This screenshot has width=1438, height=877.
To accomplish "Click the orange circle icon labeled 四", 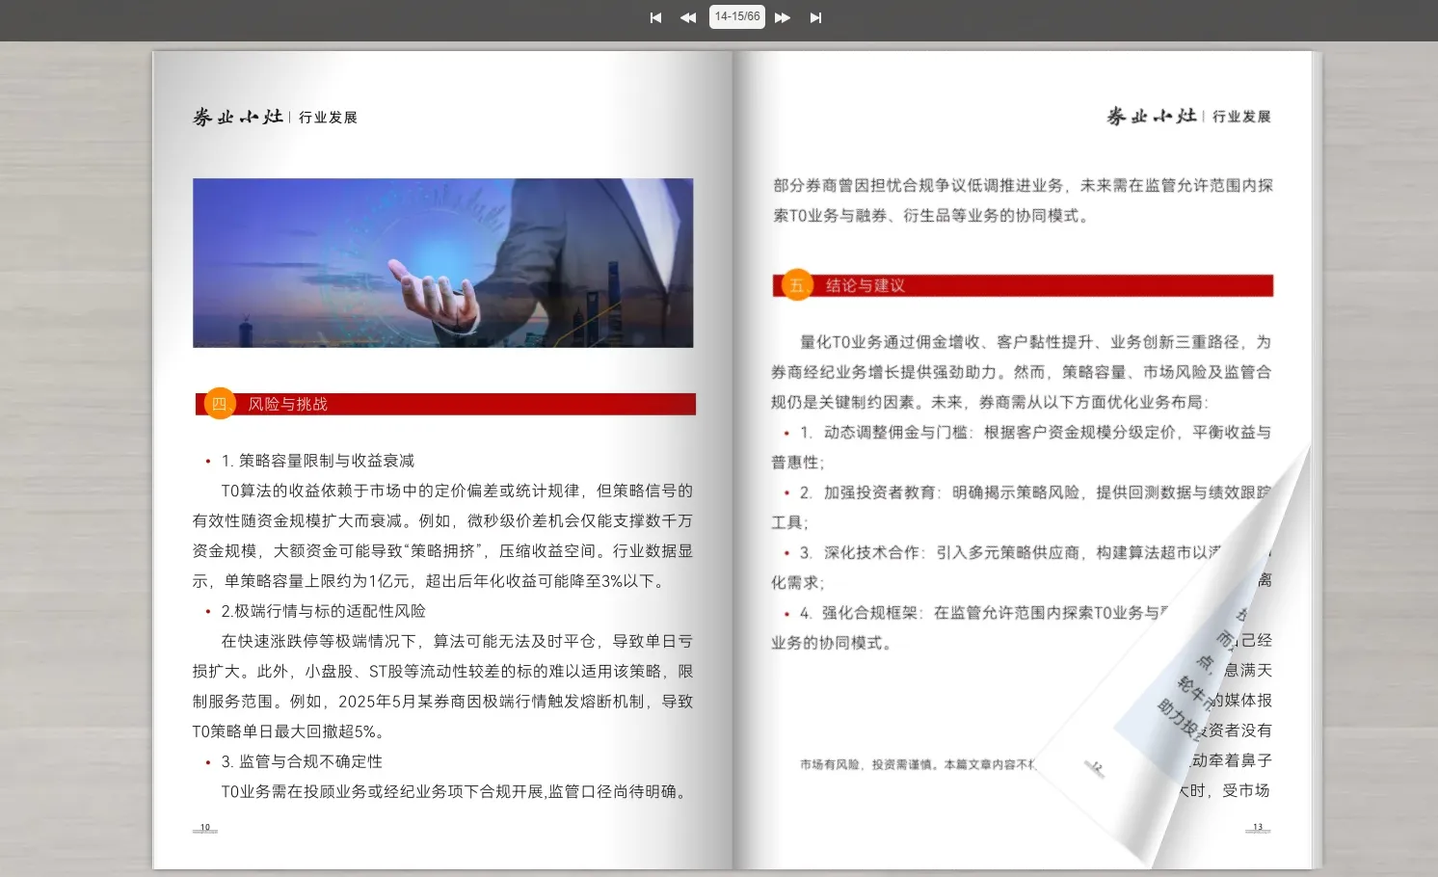I will (x=219, y=404).
